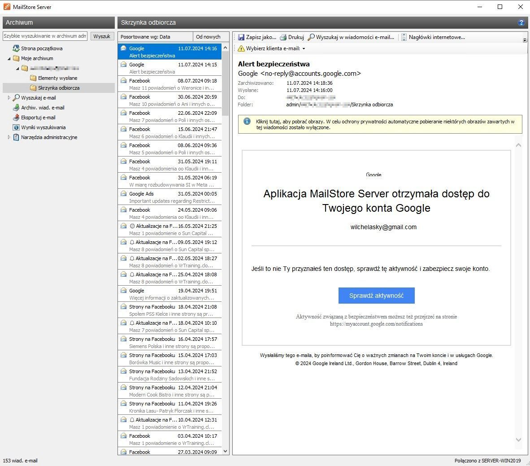Collapse the Moje archiwum tree node

[9, 58]
